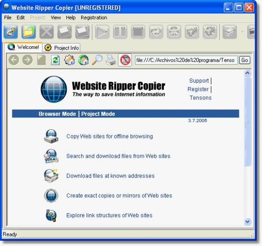Open search with the magnifying glass icon

[x=97, y=60]
